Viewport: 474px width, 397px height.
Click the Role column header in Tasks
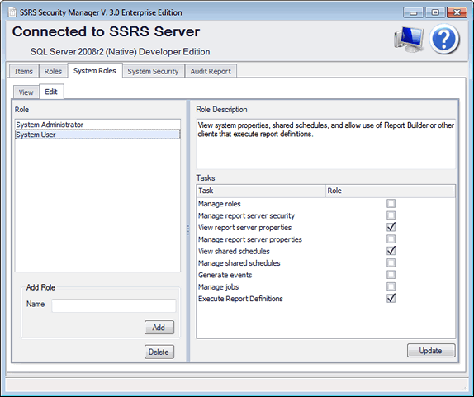pyautogui.click(x=391, y=191)
